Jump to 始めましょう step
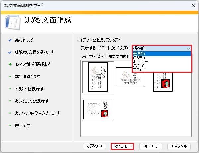The width and height of the screenshot is (199, 153). [x=24, y=40]
